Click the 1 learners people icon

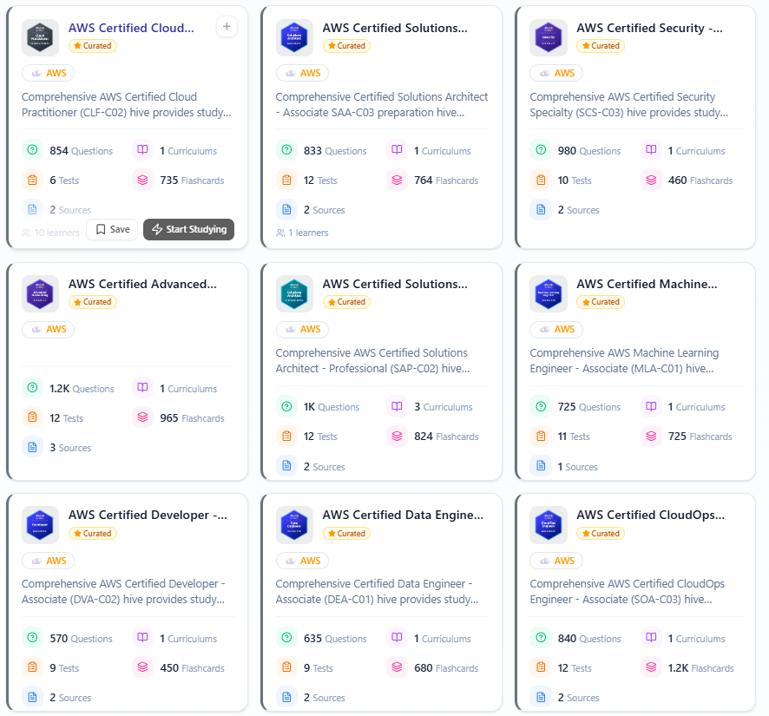point(280,233)
